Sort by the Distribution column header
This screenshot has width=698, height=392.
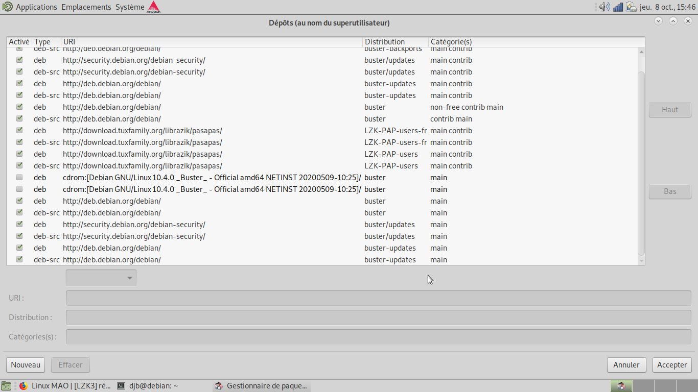pos(395,42)
